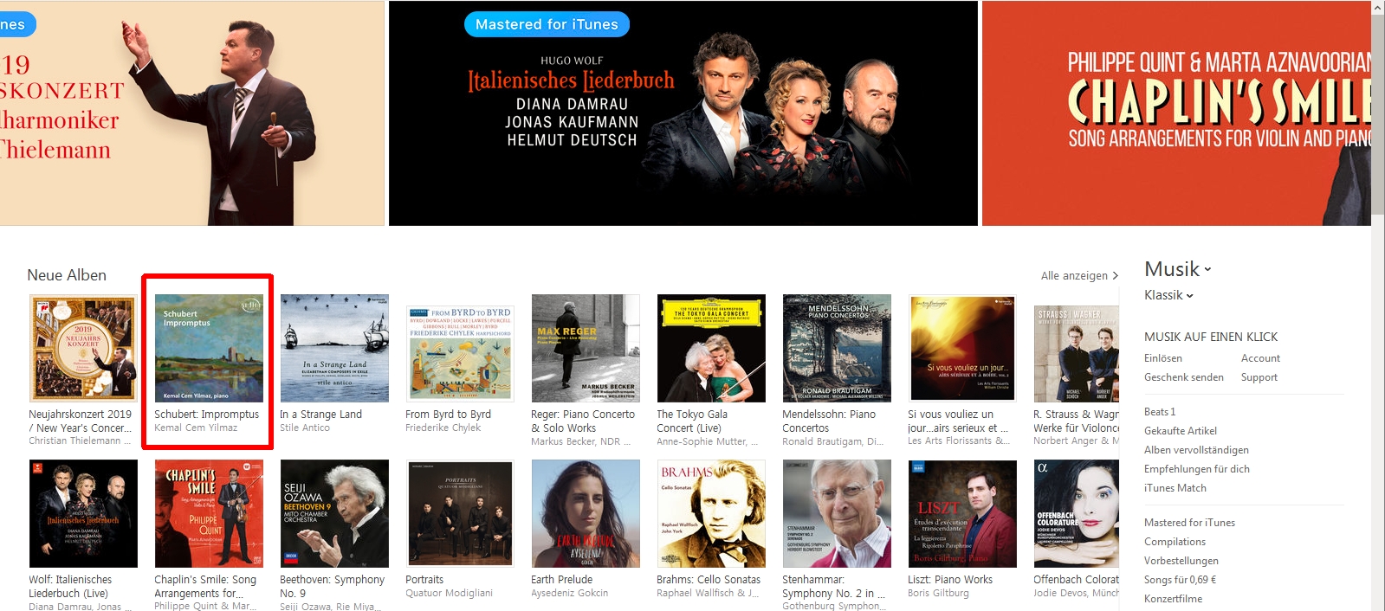Screen dimensions: 1385x611
Task: Open Mastered for iTunes sidebar link
Action: pyautogui.click(x=1189, y=523)
